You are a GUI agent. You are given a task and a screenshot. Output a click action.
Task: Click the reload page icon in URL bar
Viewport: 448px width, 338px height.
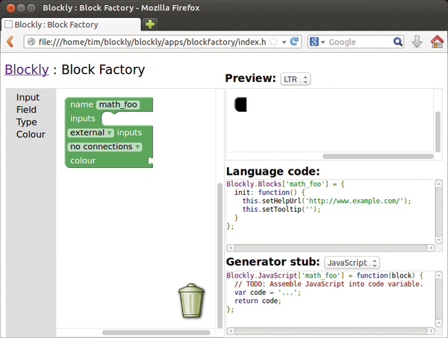coord(294,42)
